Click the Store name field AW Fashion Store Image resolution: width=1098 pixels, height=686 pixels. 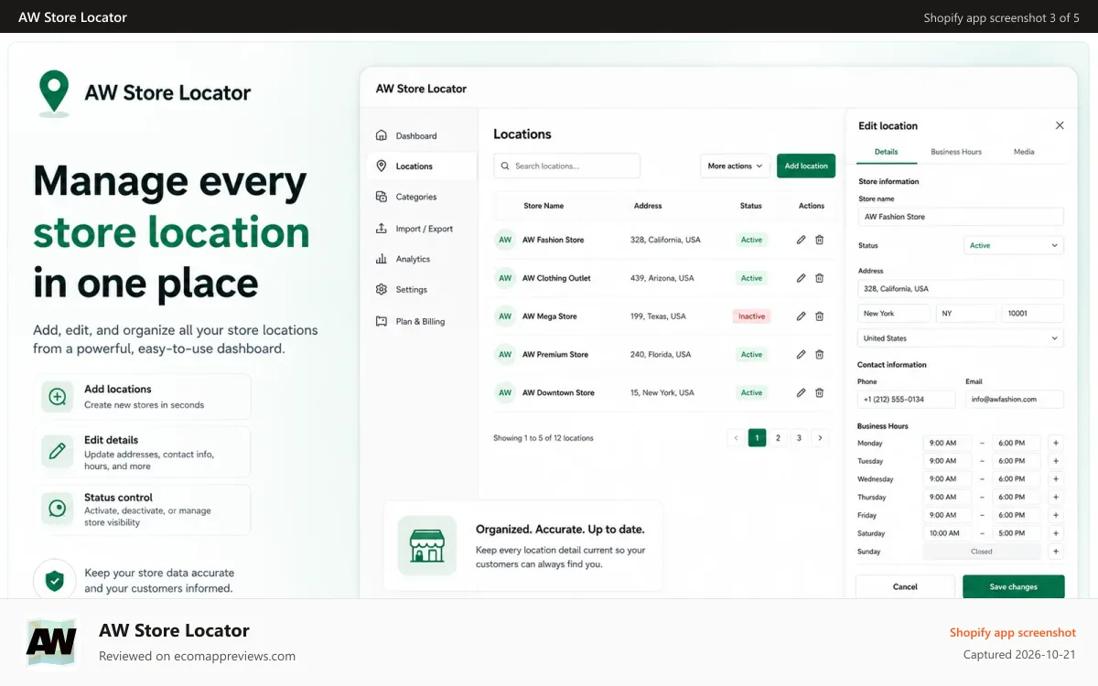click(961, 217)
